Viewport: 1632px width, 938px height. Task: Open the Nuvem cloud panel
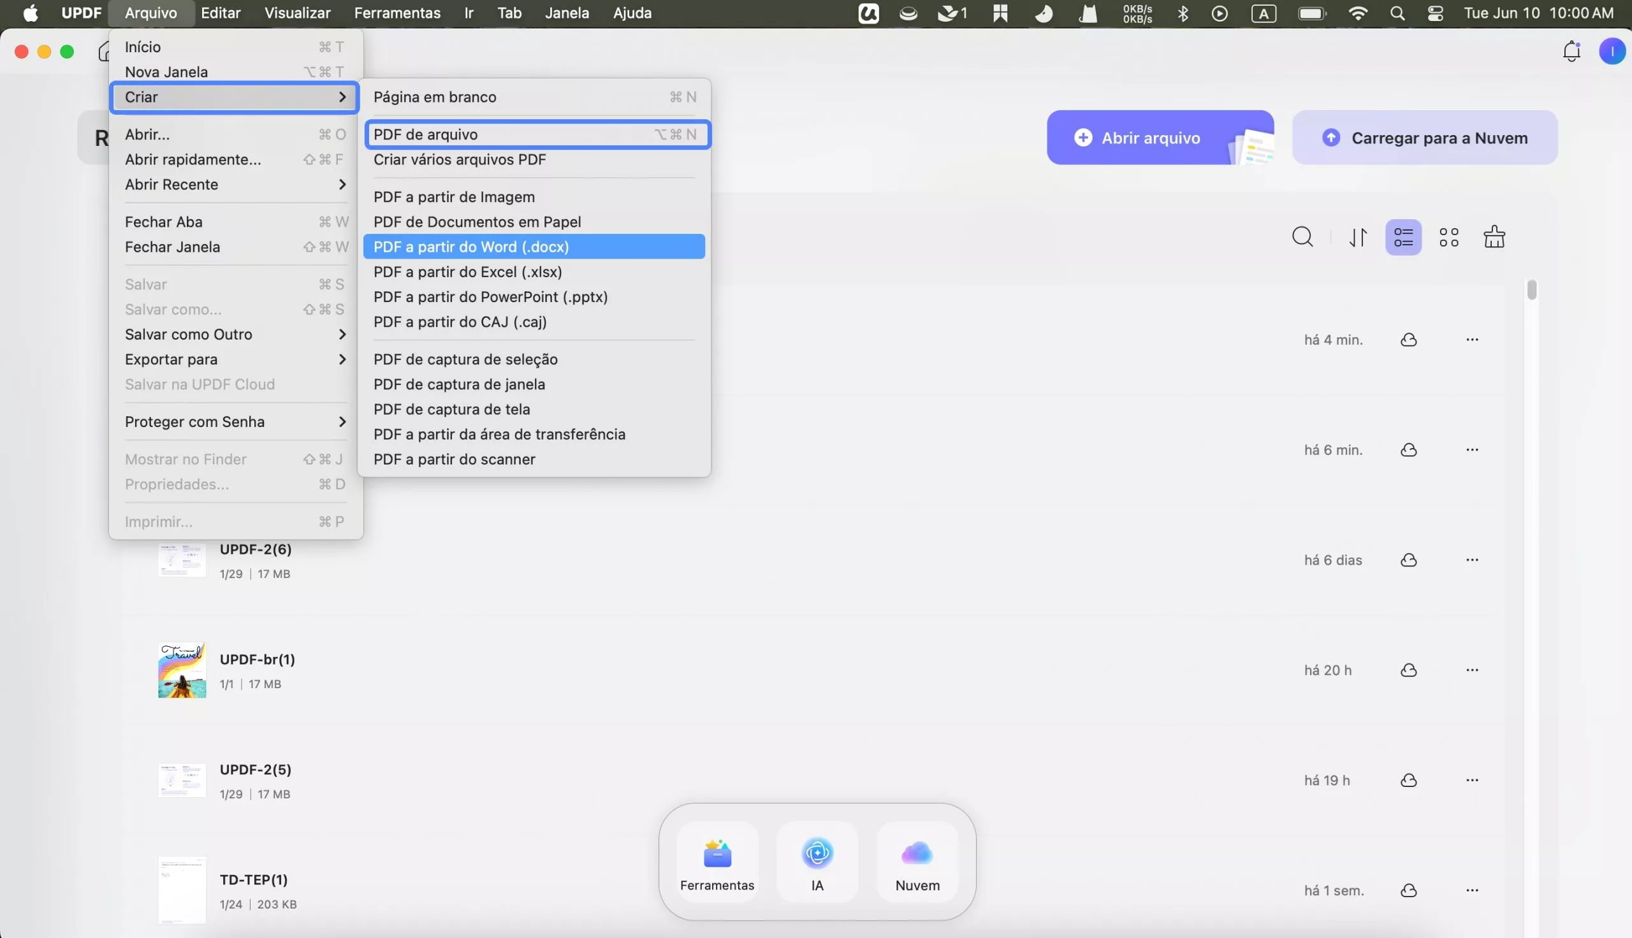pyautogui.click(x=917, y=862)
